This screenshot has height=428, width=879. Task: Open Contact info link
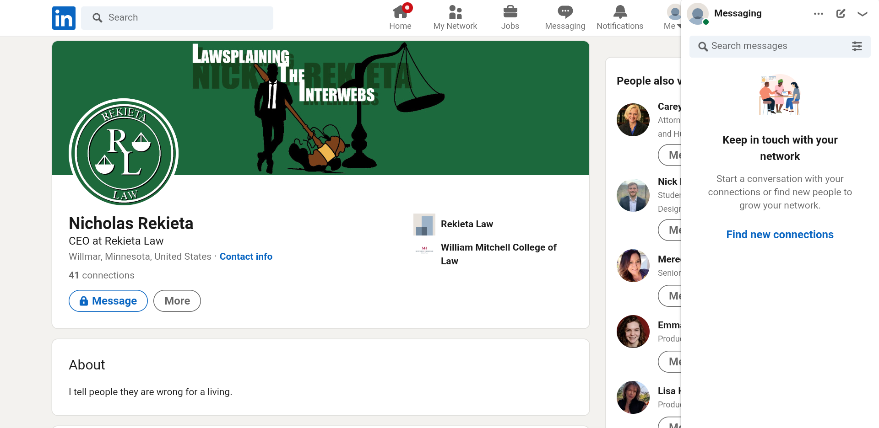(246, 257)
